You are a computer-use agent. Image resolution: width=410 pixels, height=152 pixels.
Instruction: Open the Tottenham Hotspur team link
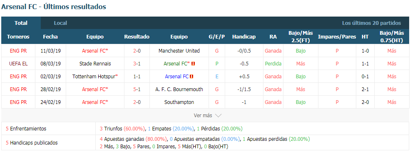(95, 77)
